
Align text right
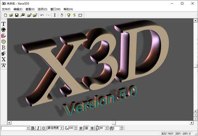[x=92, y=128]
